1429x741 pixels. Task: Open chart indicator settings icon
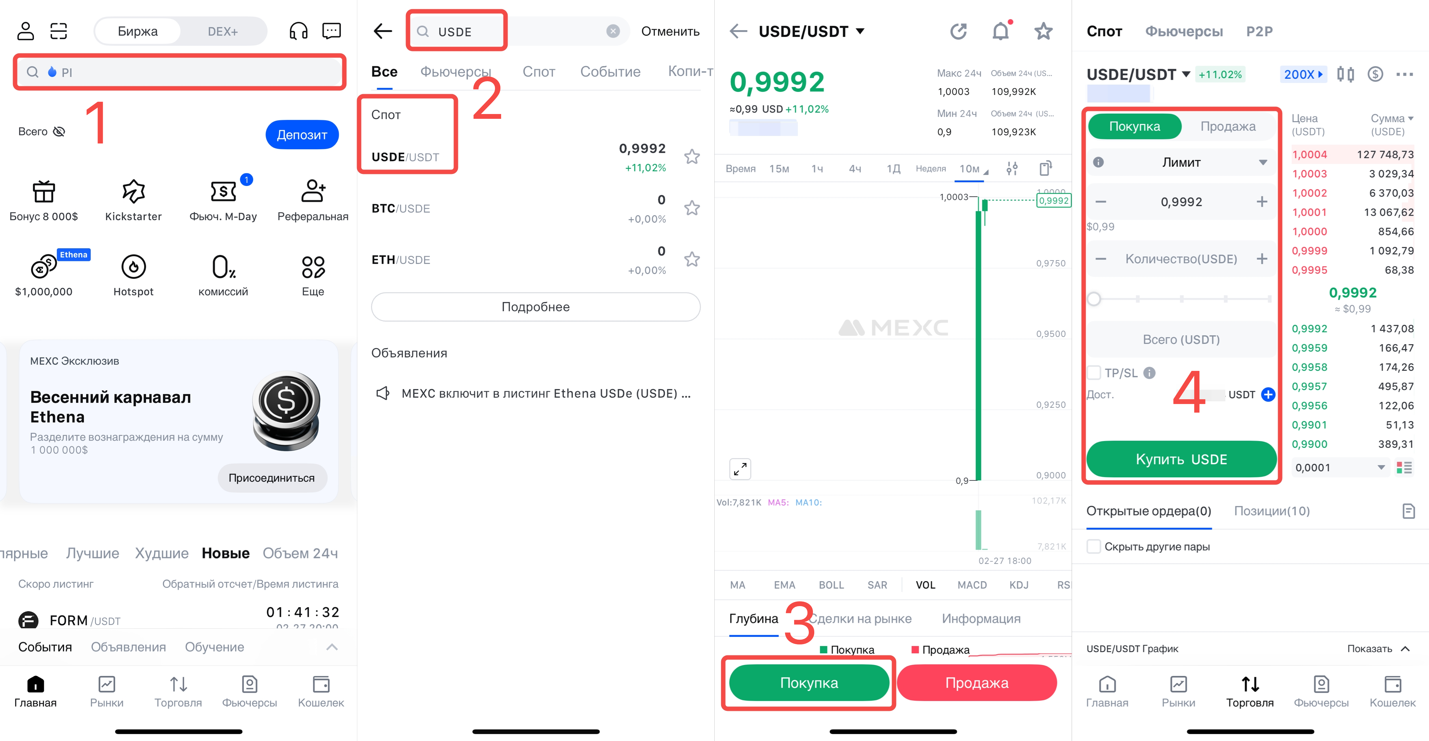coord(1012,168)
